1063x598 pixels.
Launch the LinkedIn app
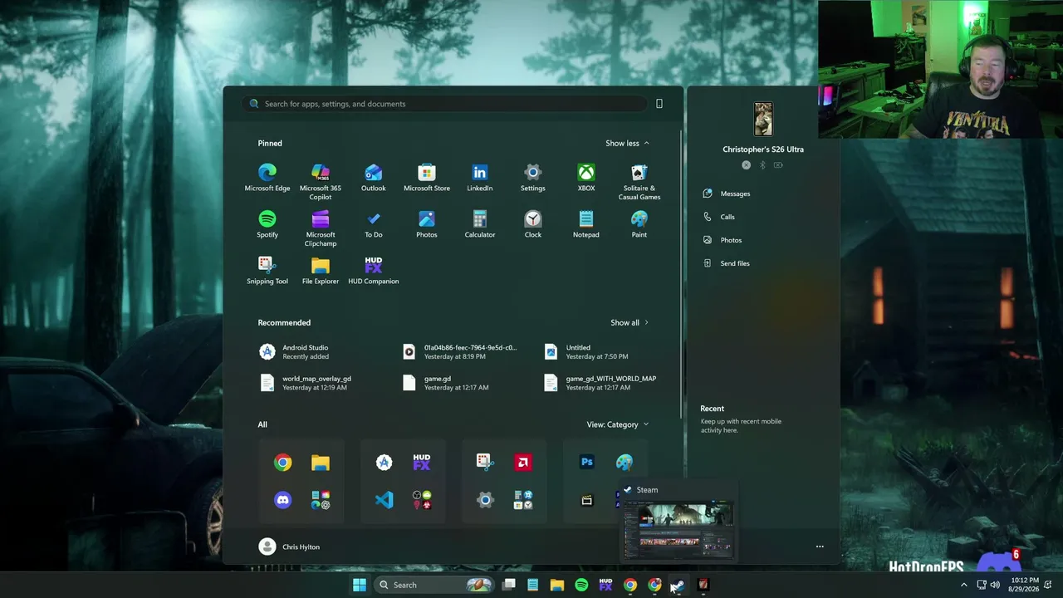(x=480, y=178)
